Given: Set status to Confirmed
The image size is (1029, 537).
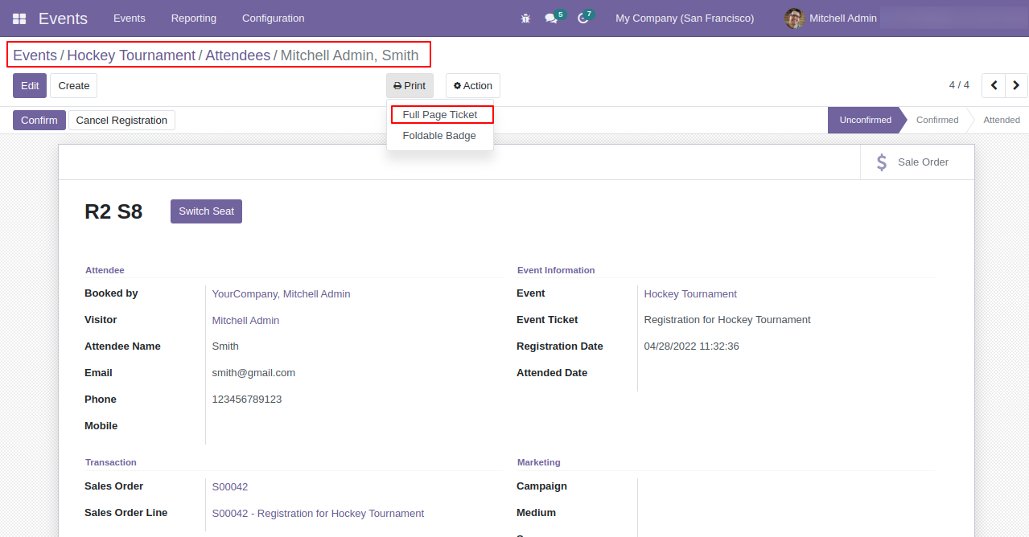Looking at the screenshot, I should [937, 121].
